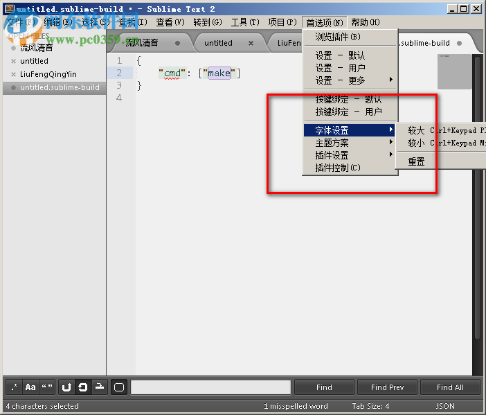
Task: Close the .sublime-build tab via dot
Action: pos(459,44)
